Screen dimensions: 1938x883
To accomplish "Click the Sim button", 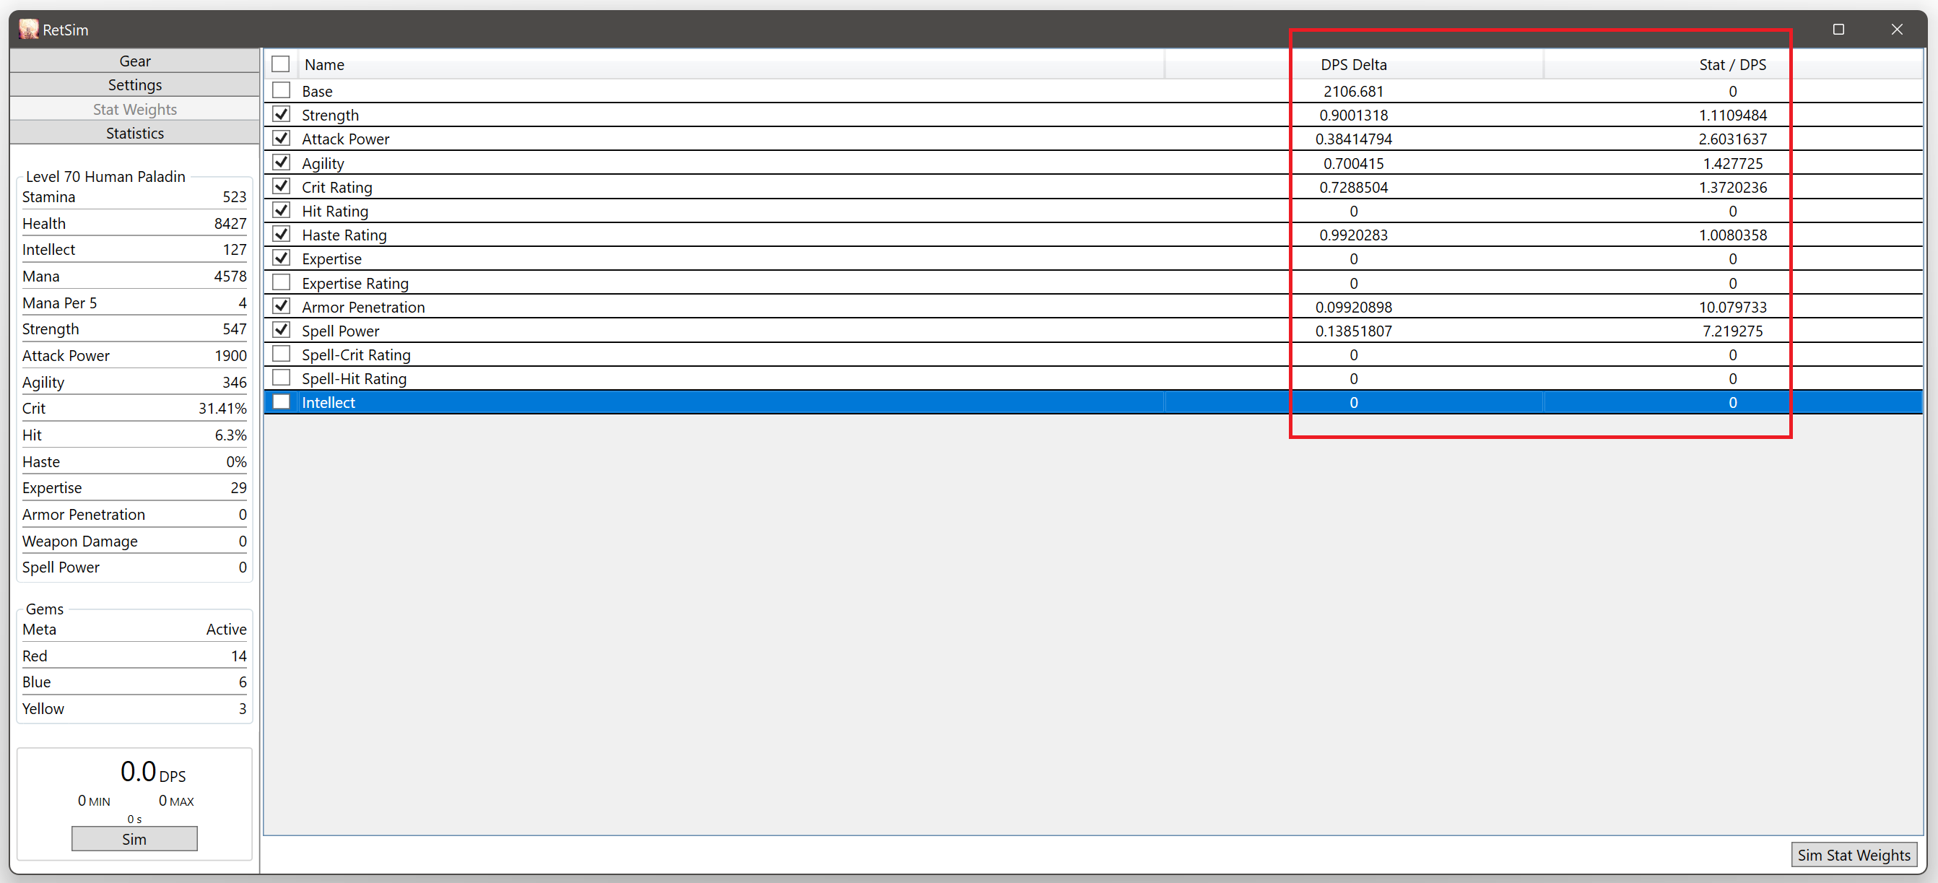I will pos(135,839).
